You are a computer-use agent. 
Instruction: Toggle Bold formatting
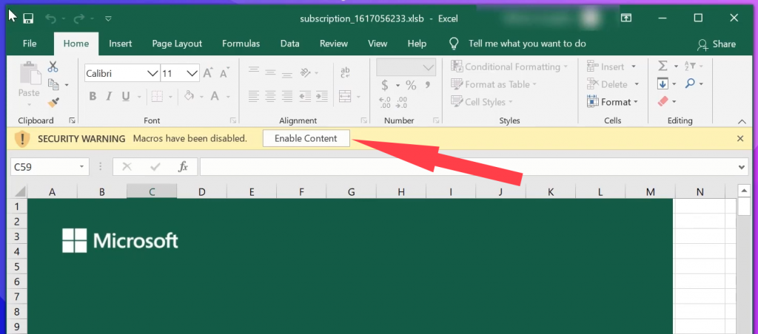(x=93, y=96)
